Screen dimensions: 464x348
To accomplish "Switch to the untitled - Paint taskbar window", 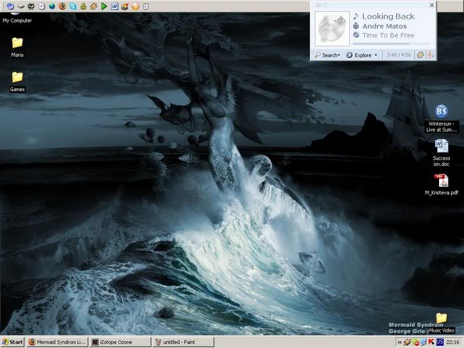I will pyautogui.click(x=183, y=342).
